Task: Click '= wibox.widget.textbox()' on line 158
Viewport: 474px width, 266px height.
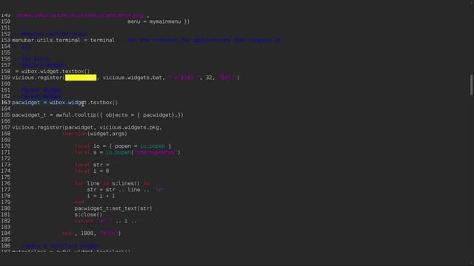Action: 53,72
